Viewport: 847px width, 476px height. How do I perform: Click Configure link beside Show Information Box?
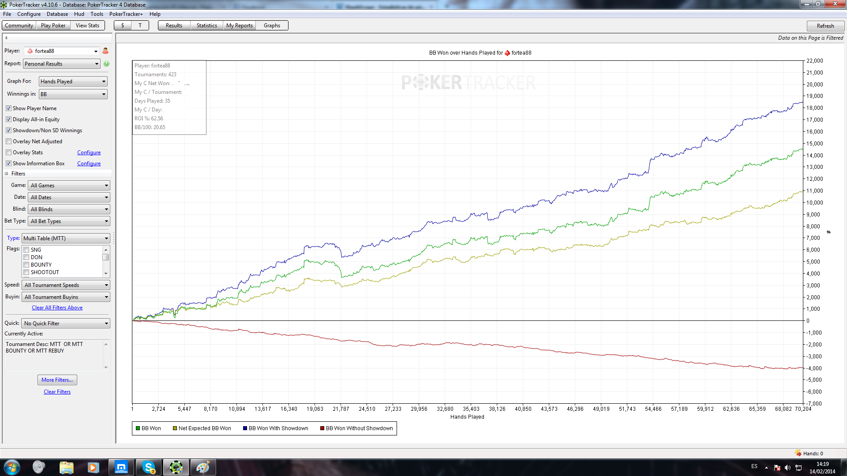[89, 164]
